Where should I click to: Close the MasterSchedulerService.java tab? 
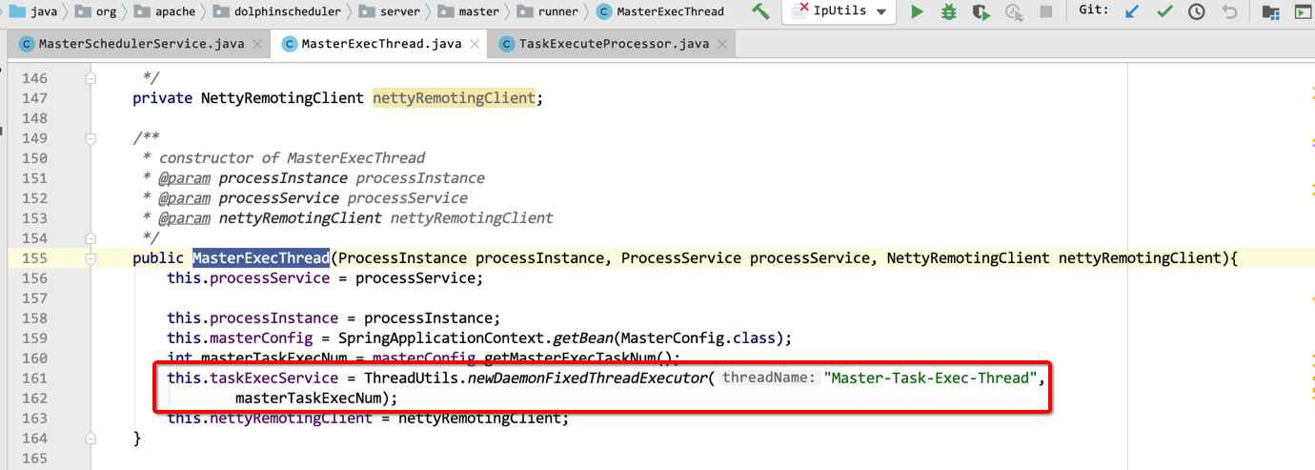pos(258,44)
